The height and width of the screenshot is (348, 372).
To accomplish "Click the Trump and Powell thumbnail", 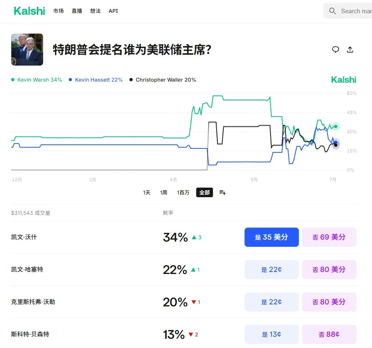I will 27,50.
